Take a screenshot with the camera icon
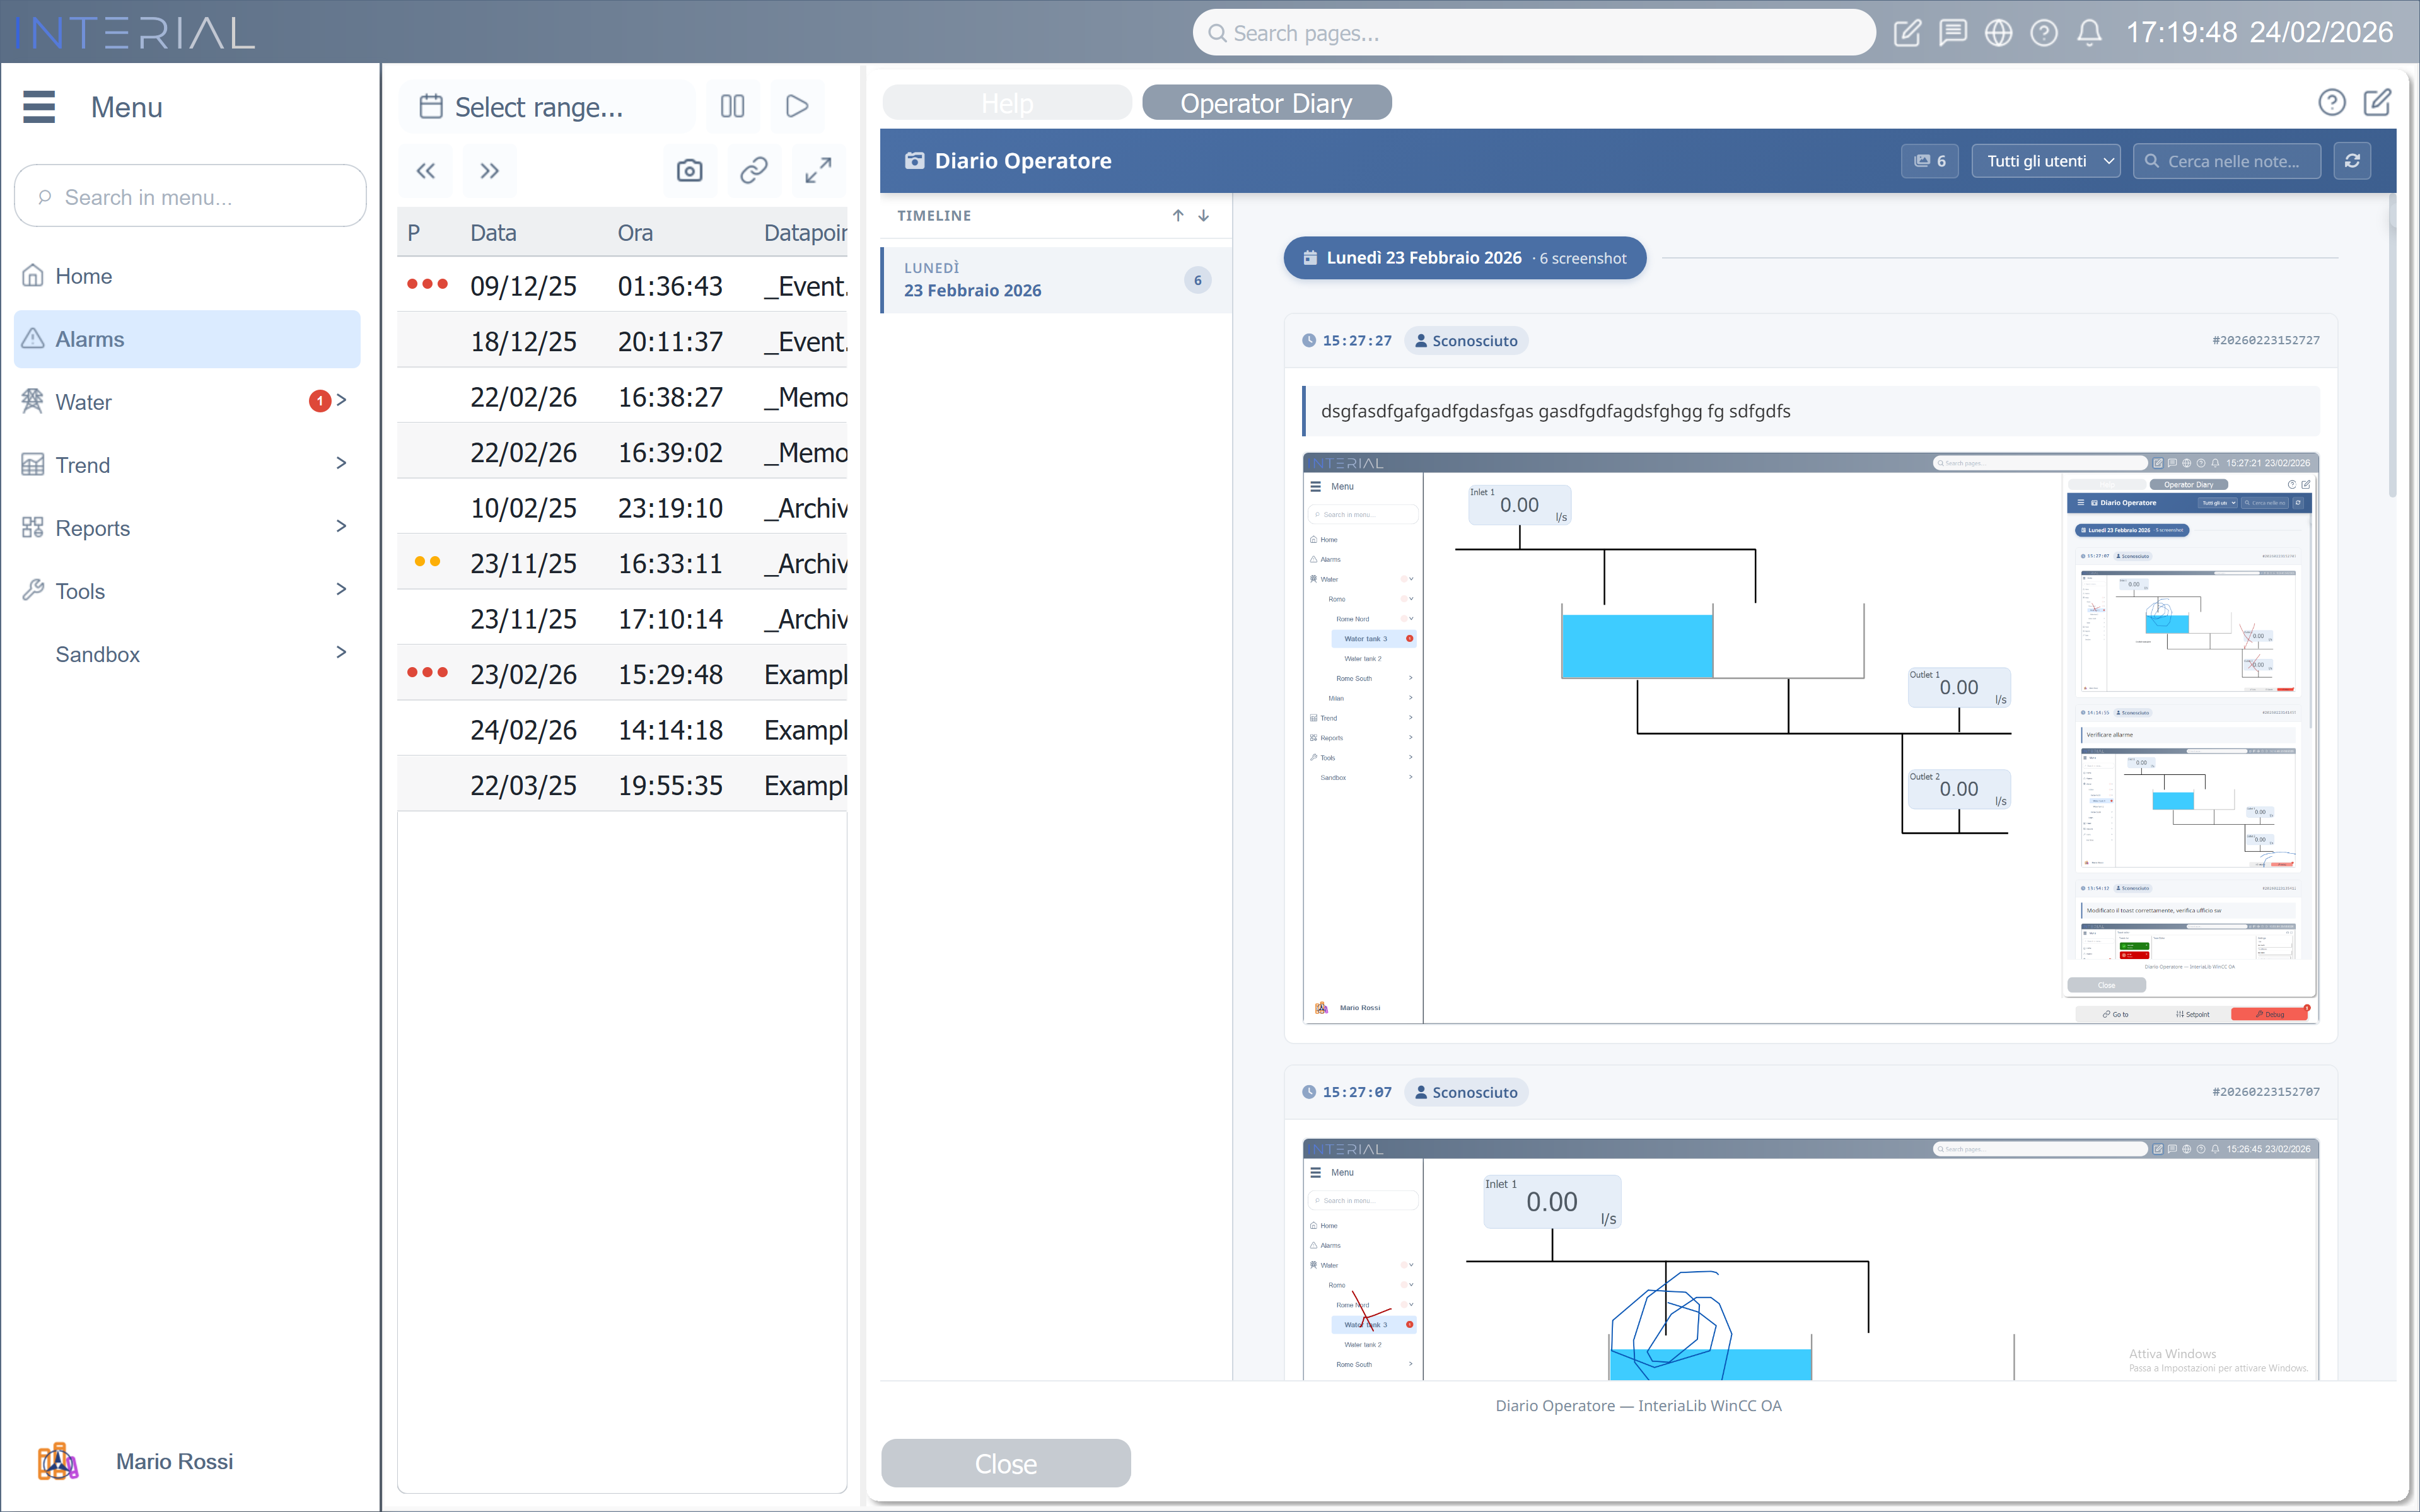Viewport: 2420px width, 1512px height. pyautogui.click(x=690, y=170)
